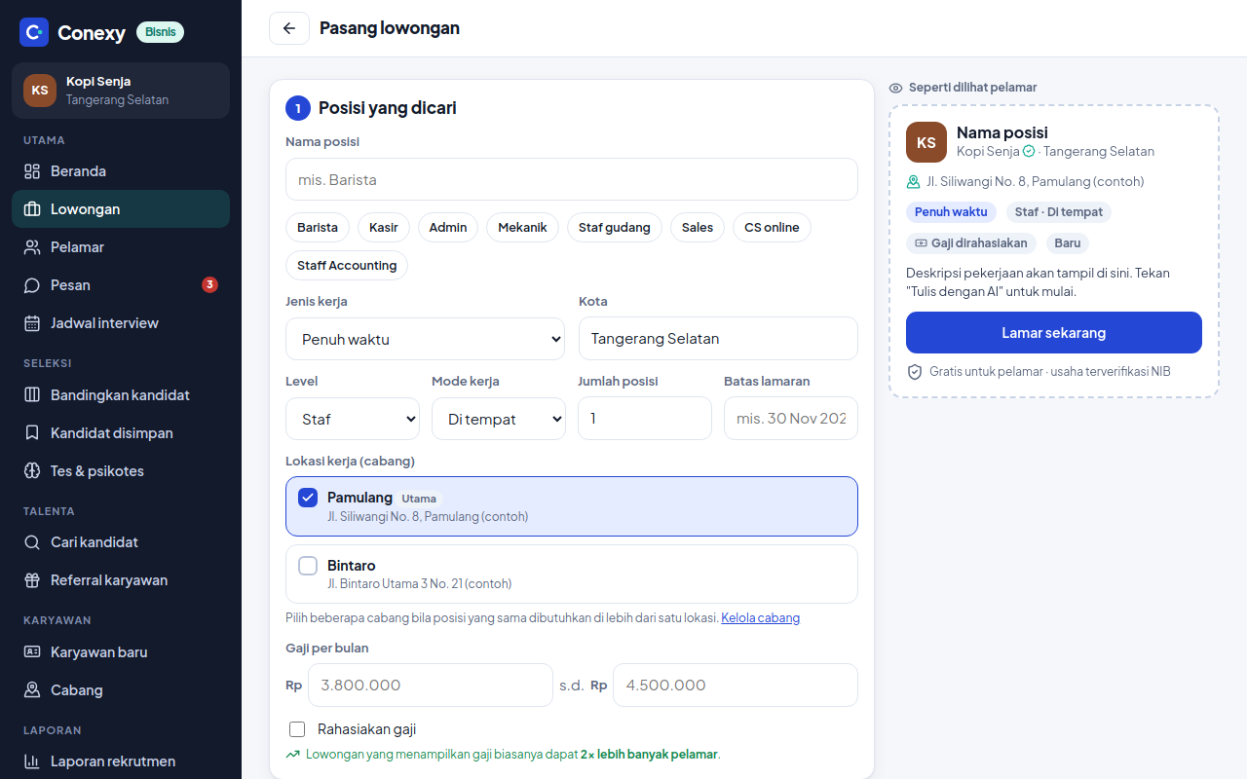The width and height of the screenshot is (1247, 779).
Task: Click the eye icon beside Seperti dilihat pelamar
Action: pyautogui.click(x=896, y=88)
